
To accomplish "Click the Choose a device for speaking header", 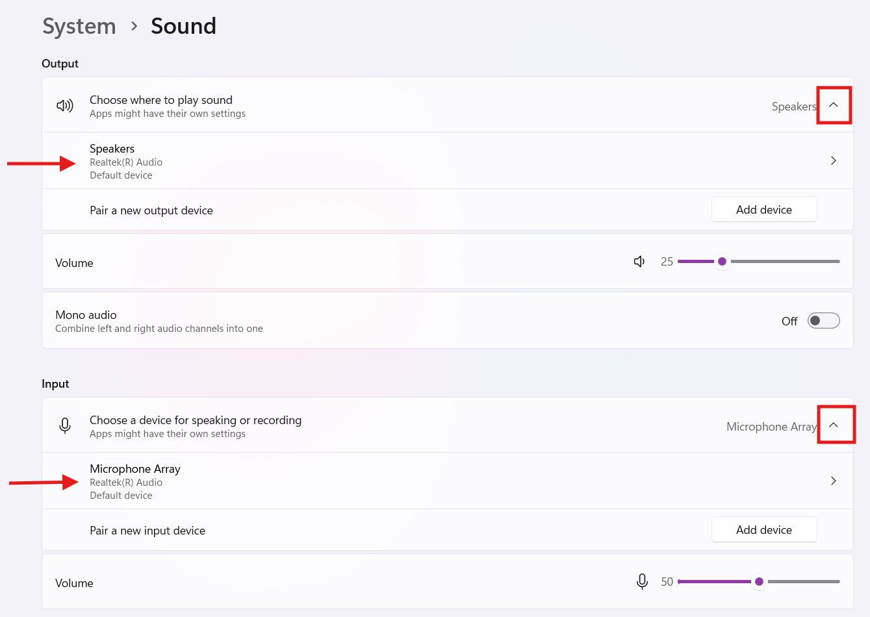I will click(196, 420).
